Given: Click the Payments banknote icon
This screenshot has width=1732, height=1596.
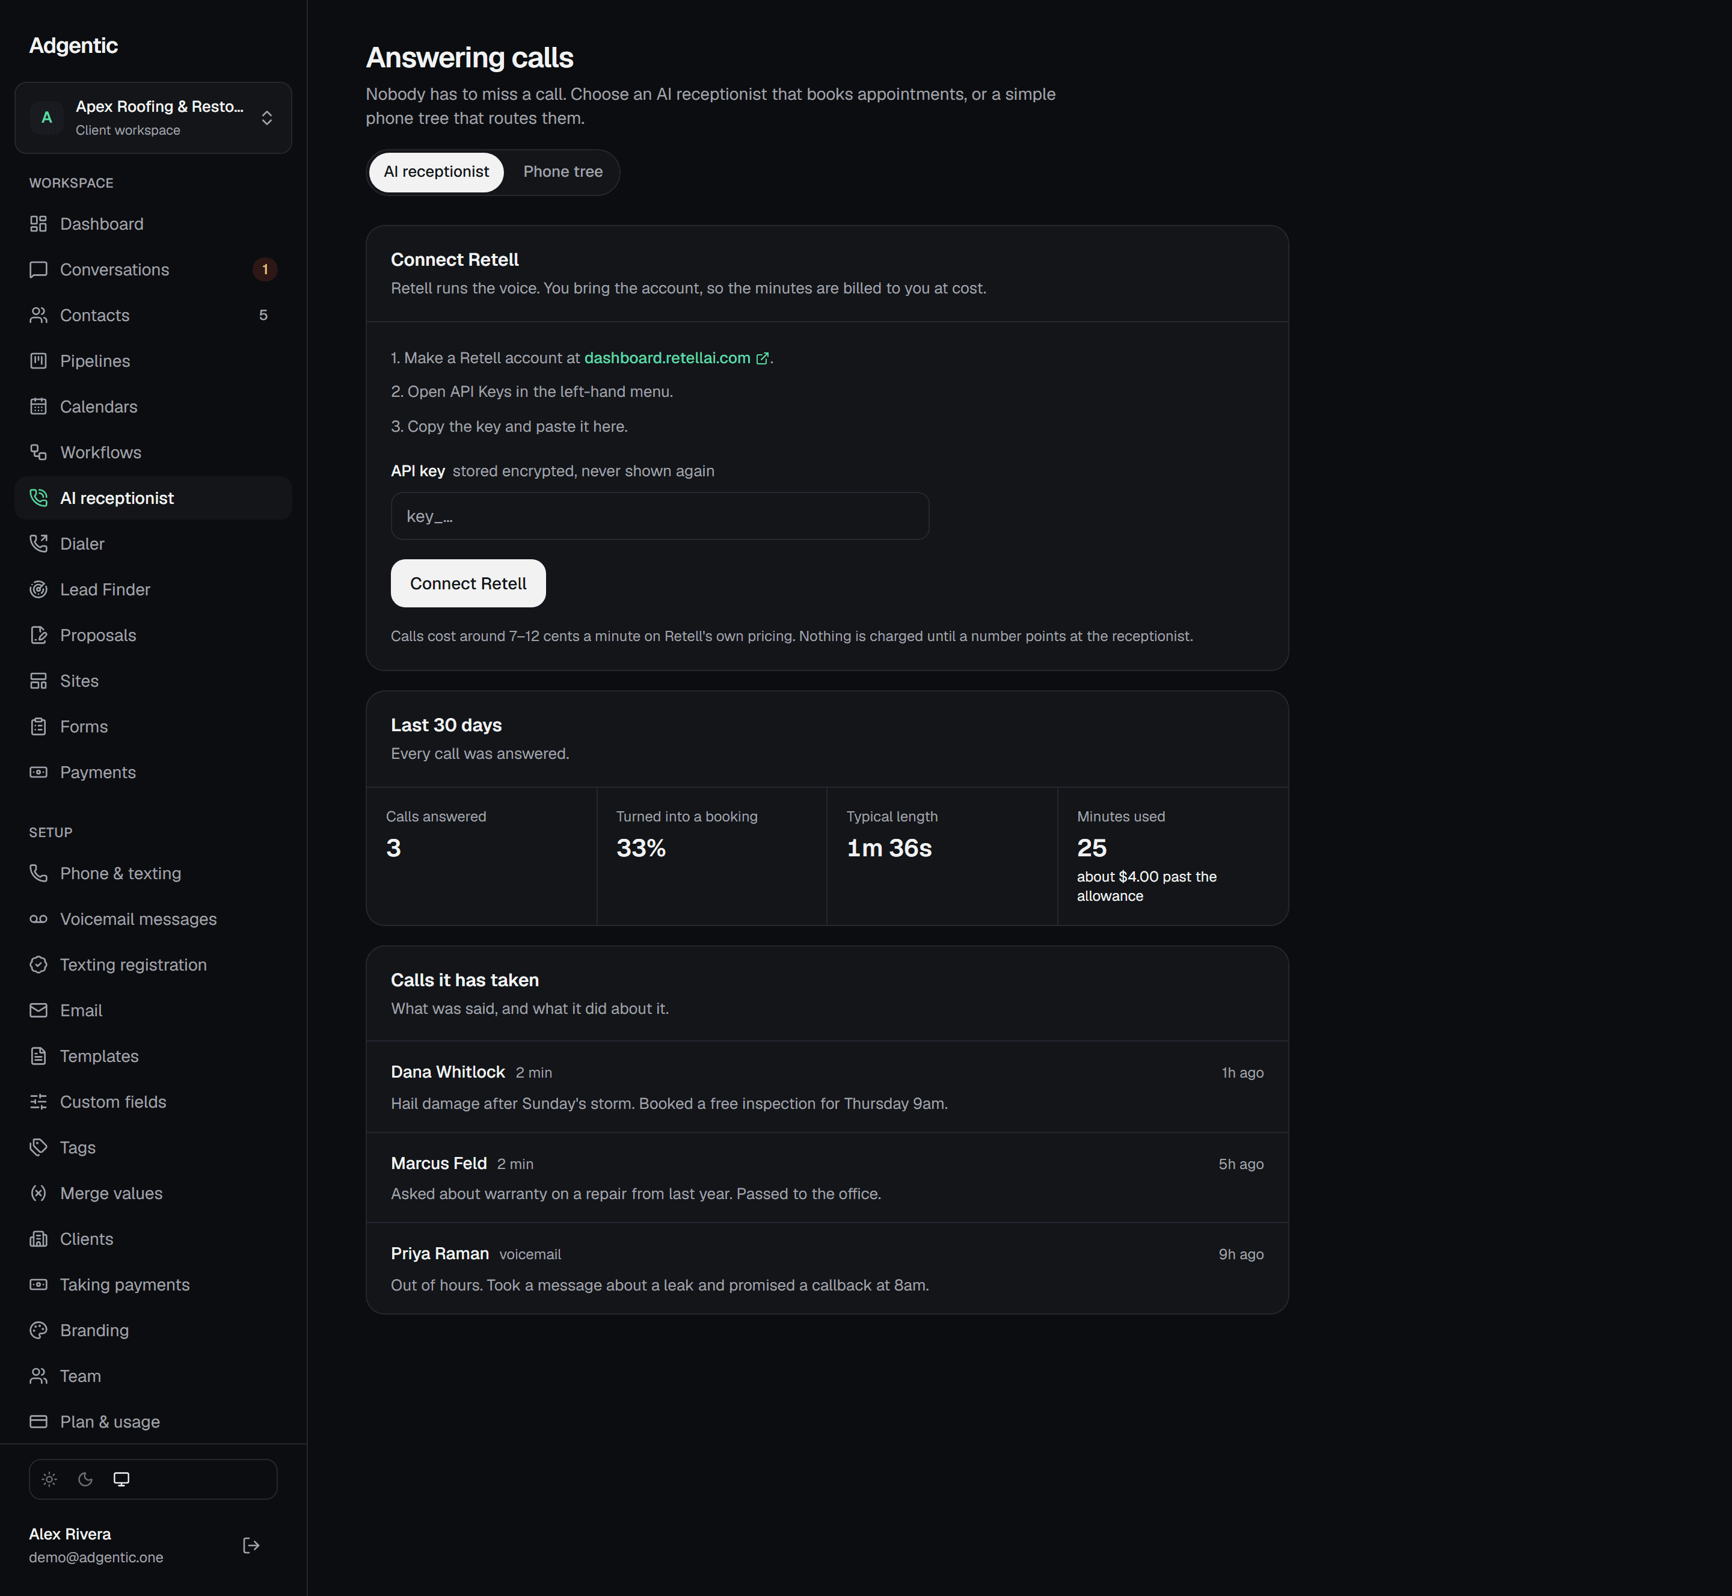Looking at the screenshot, I should [38, 772].
